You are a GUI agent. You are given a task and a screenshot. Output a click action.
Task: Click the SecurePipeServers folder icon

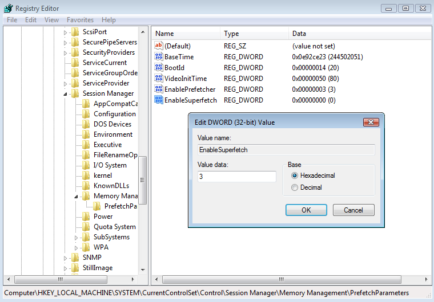pyautogui.click(x=75, y=42)
